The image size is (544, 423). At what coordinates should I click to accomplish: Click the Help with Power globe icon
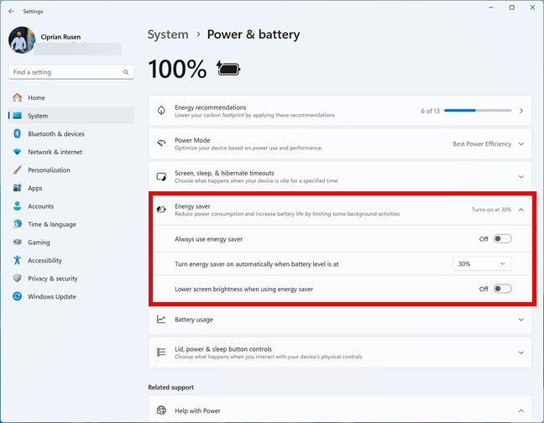point(161,410)
